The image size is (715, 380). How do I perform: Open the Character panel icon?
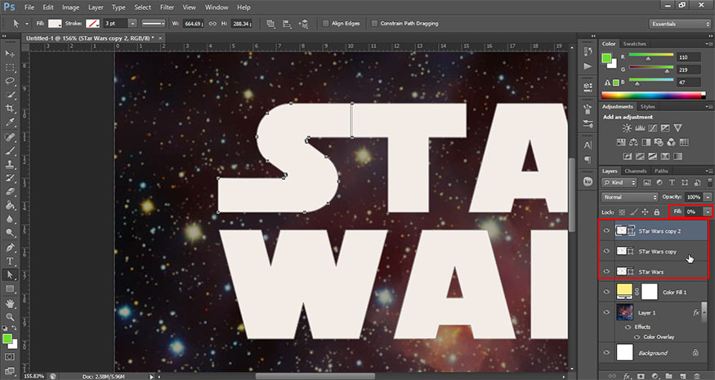click(x=588, y=145)
